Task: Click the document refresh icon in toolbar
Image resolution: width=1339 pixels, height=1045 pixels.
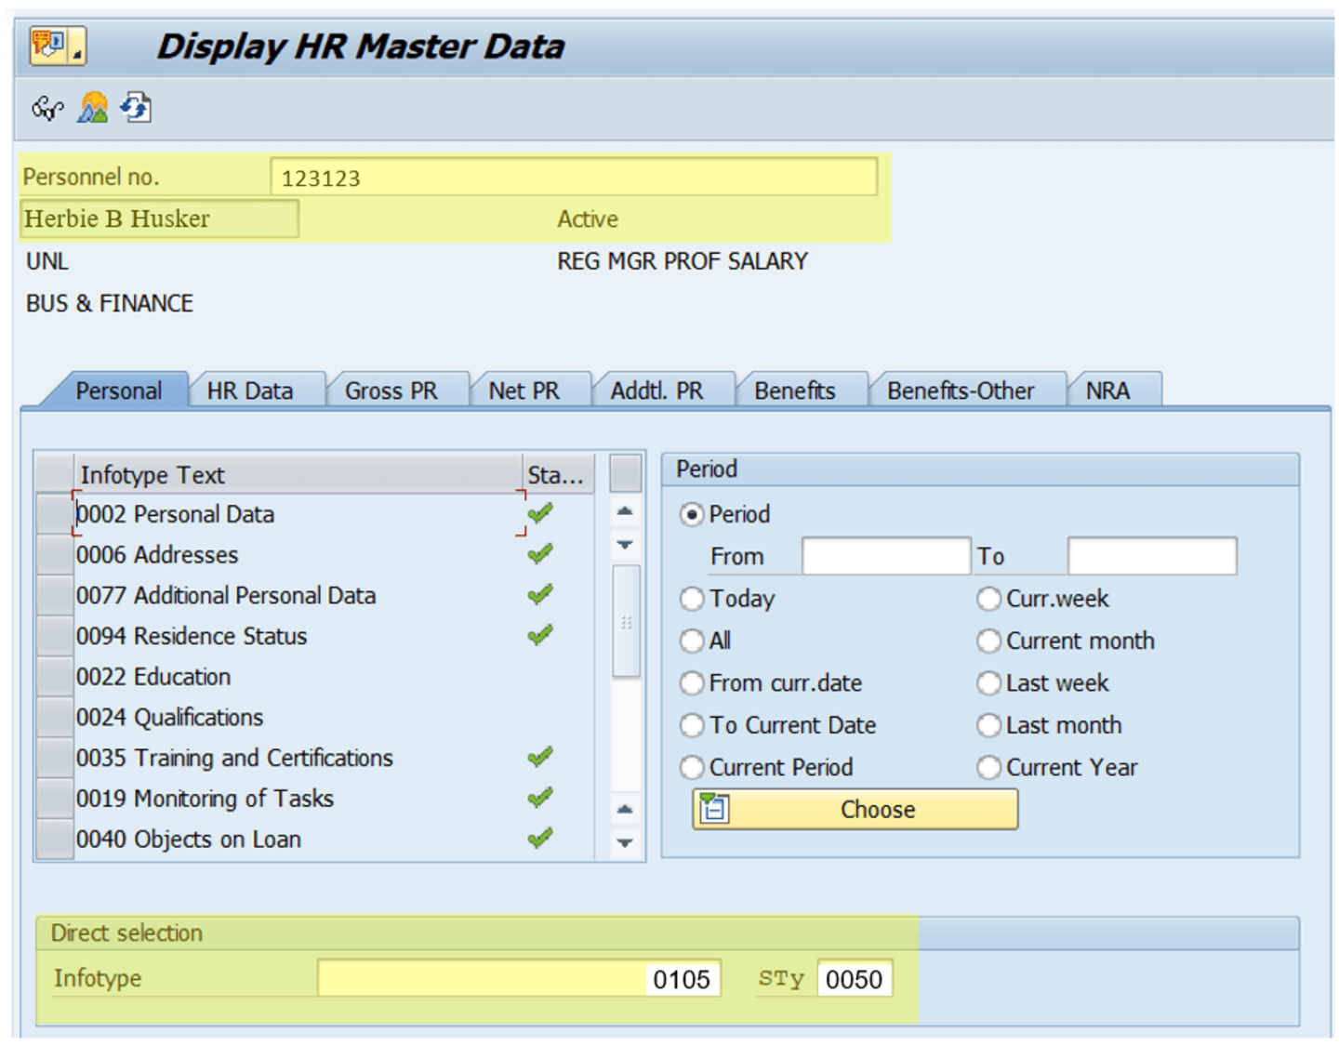Action: 136,108
